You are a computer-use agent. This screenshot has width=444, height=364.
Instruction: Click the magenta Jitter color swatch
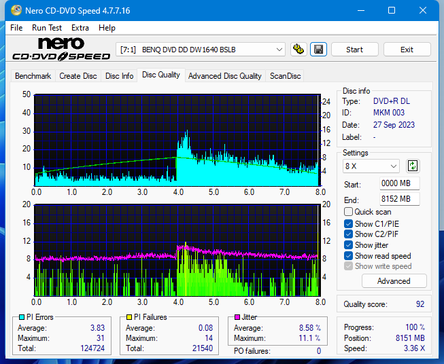pyautogui.click(x=237, y=317)
